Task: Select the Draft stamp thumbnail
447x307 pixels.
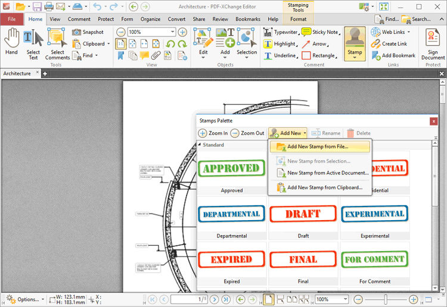Action: [303, 218]
